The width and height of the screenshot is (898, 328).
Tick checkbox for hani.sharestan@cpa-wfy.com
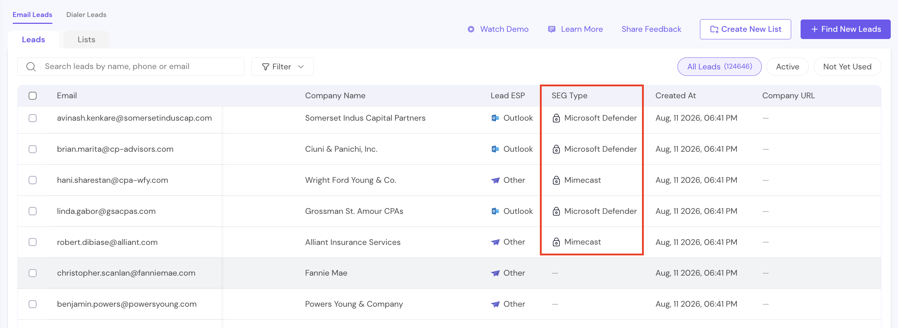33,180
